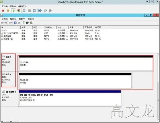The height and width of the screenshot is (123, 160).
Task: Click the VM reset icon beside Play
Action: (x=19, y=11)
